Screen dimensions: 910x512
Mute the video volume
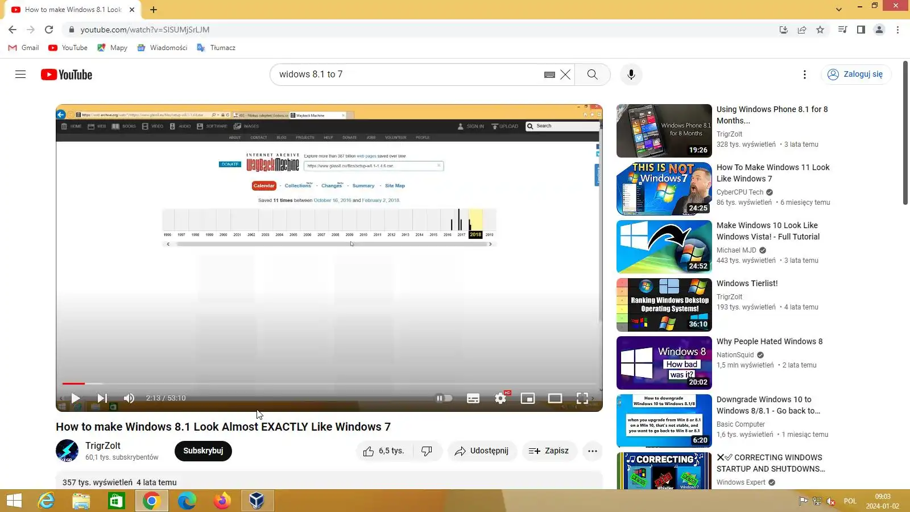(x=129, y=398)
